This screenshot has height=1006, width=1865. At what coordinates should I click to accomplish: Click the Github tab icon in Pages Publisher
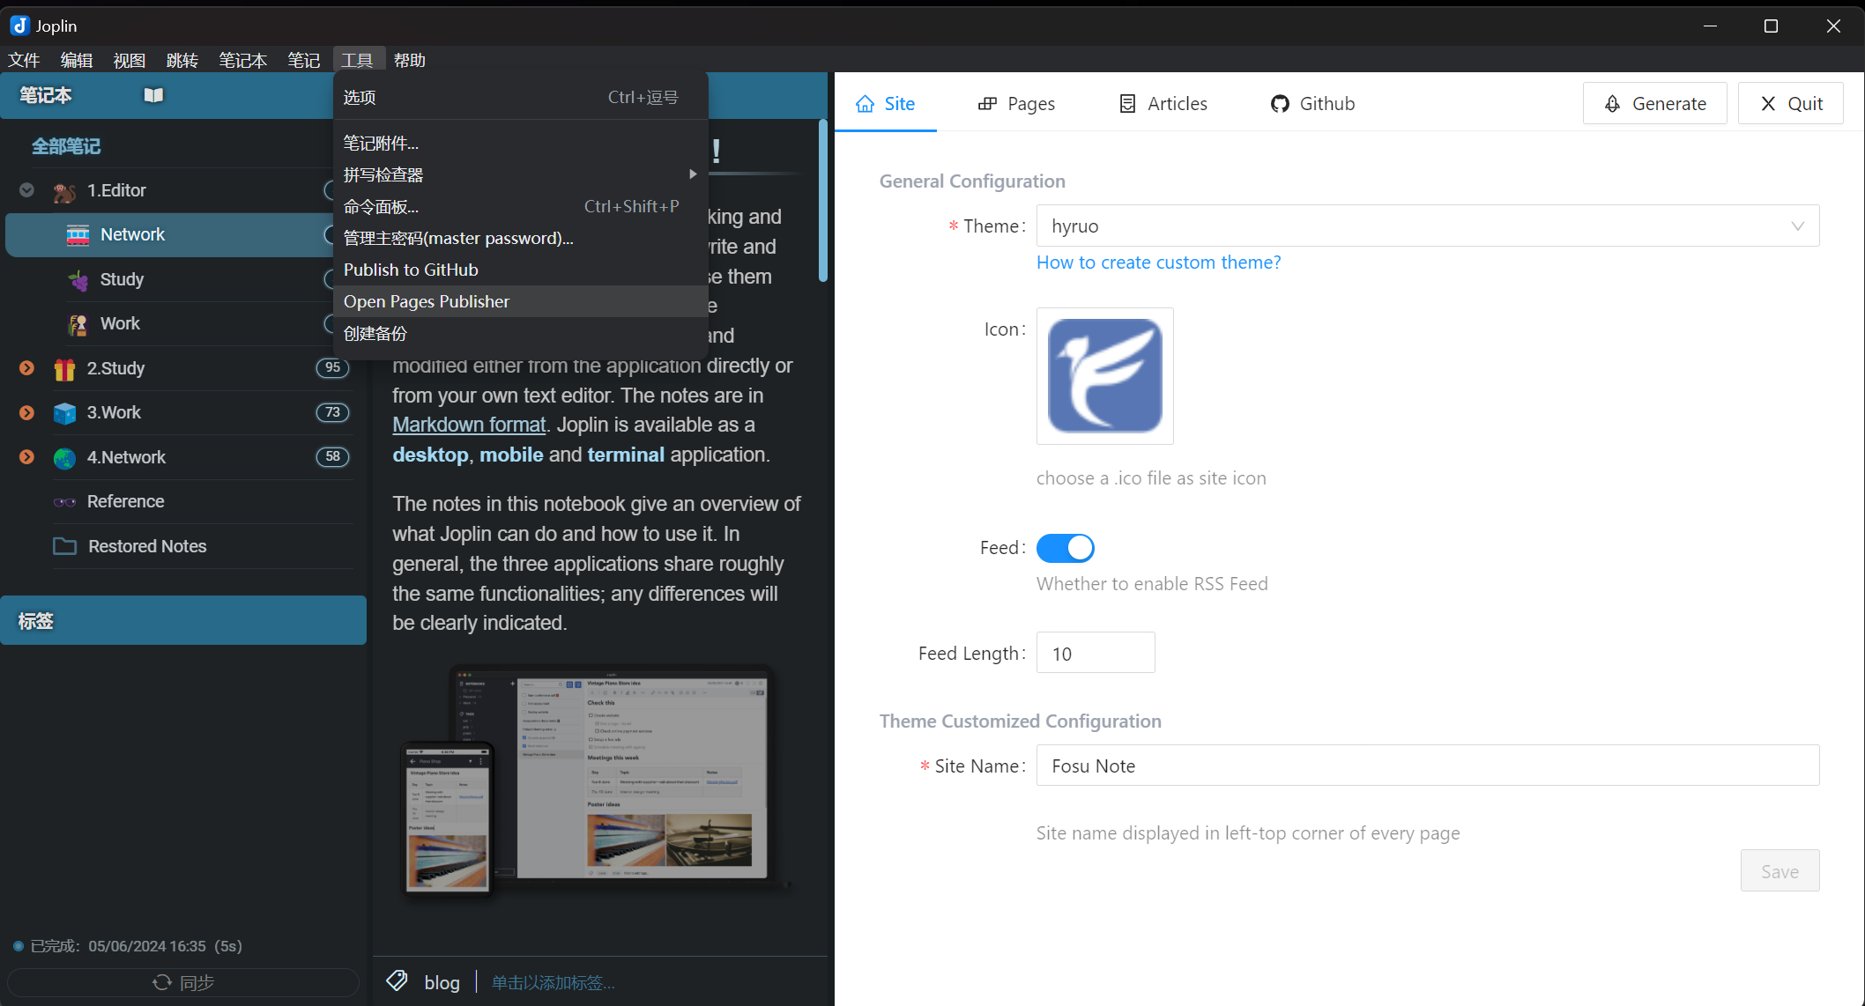pyautogui.click(x=1280, y=103)
